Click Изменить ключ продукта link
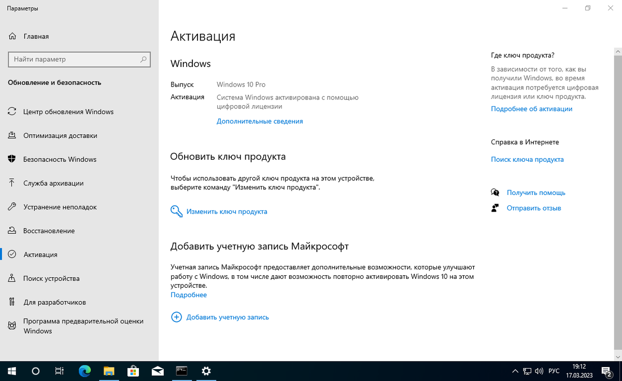Viewport: 622px width, 381px height. (227, 211)
